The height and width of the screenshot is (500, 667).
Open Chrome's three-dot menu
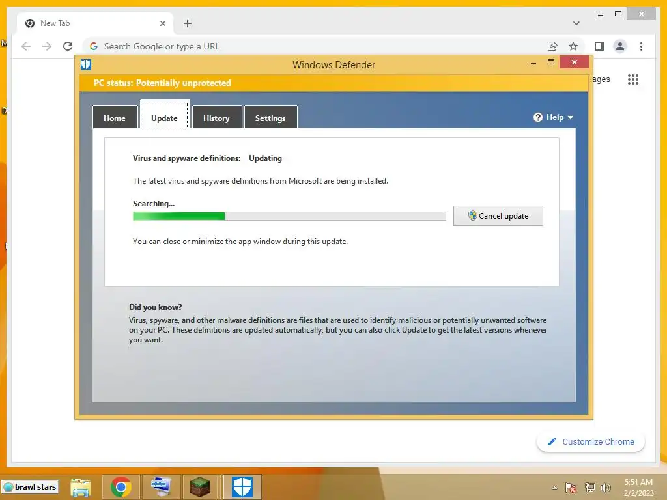coord(641,46)
